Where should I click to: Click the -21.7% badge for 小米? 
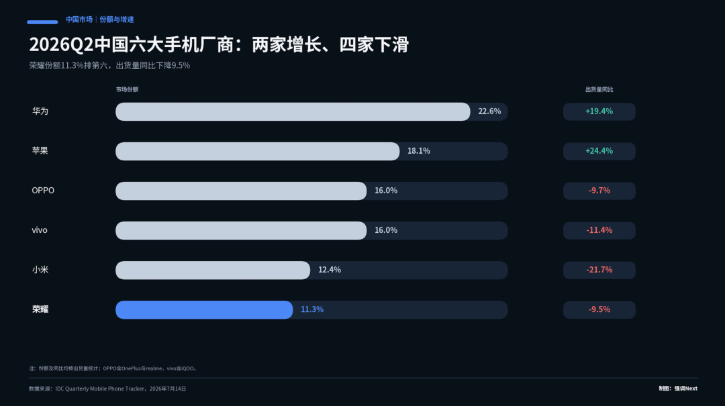tap(599, 270)
